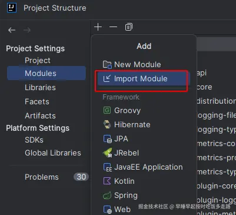This screenshot has width=236, height=215.
Task: Click the Groovy framework icon
Action: (x=107, y=110)
